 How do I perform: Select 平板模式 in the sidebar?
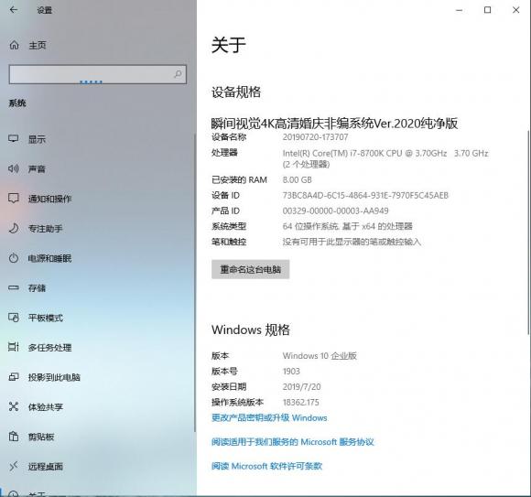(46, 318)
